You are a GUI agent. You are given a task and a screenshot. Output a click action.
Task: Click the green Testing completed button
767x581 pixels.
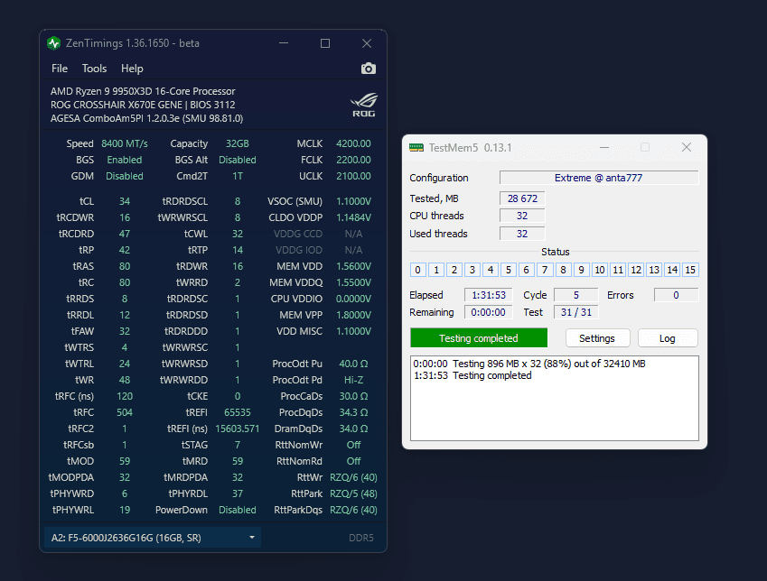(479, 338)
